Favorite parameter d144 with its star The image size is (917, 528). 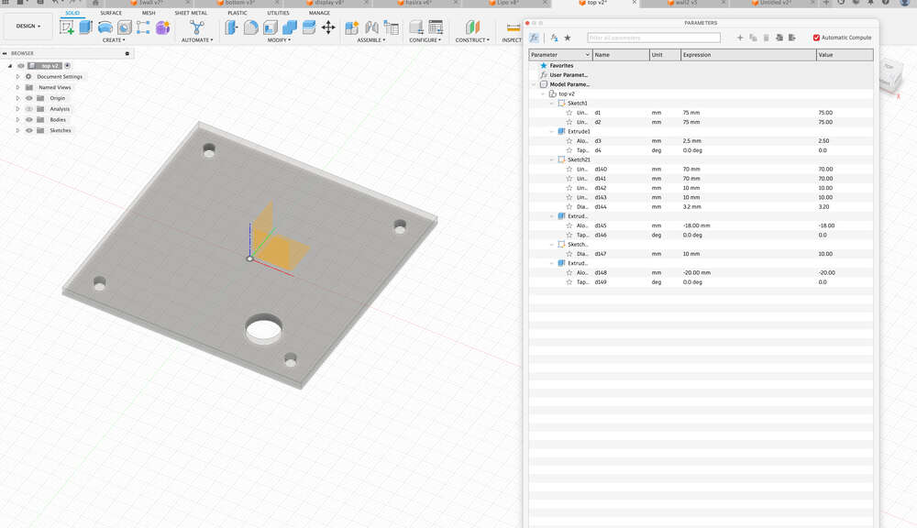[569, 206]
